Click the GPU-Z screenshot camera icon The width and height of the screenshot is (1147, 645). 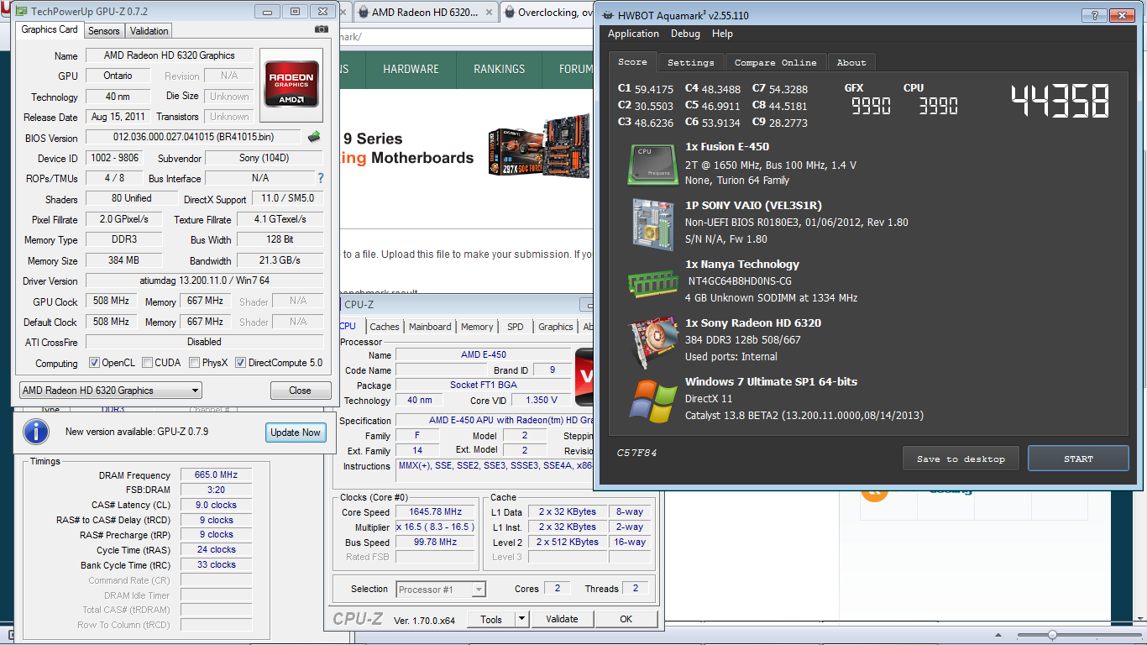point(321,29)
